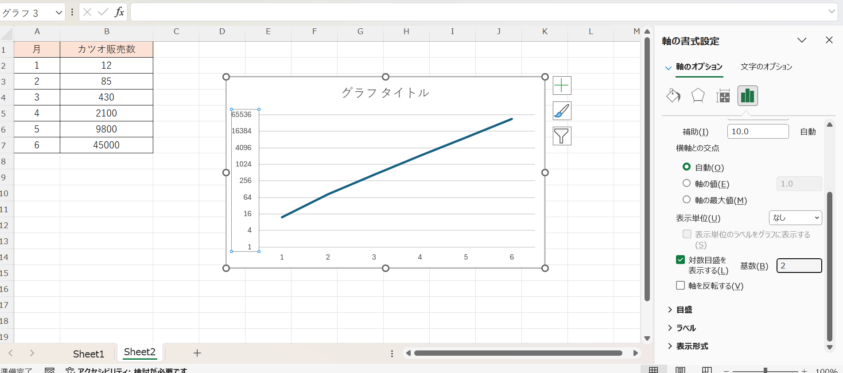Switch to the Sheet1 tab
The height and width of the screenshot is (373, 843).
89,354
